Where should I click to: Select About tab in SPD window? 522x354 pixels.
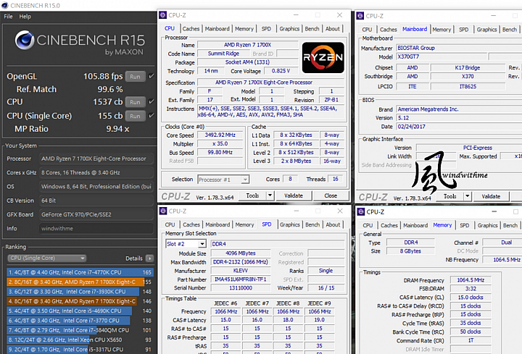[333, 224]
